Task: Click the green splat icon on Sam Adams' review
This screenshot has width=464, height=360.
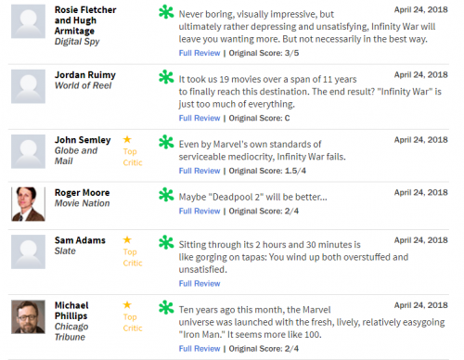Action: tap(166, 242)
